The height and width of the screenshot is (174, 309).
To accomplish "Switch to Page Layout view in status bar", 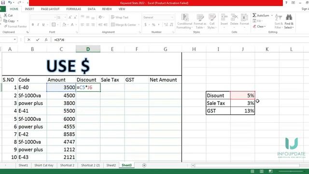I will [262, 171].
